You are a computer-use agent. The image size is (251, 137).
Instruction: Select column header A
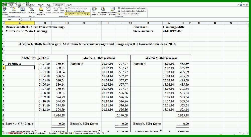tap(20, 23)
